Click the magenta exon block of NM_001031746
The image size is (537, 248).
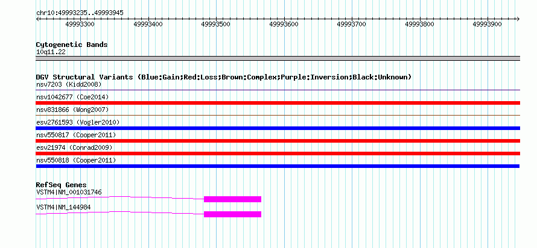(232, 199)
